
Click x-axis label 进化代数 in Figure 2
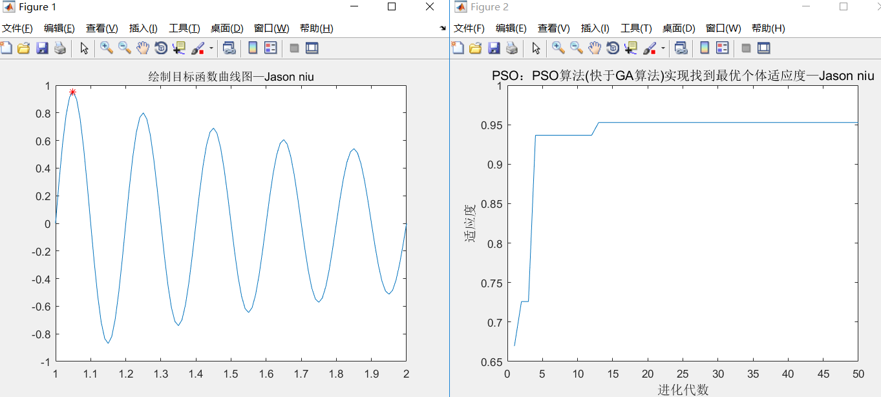pos(683,389)
